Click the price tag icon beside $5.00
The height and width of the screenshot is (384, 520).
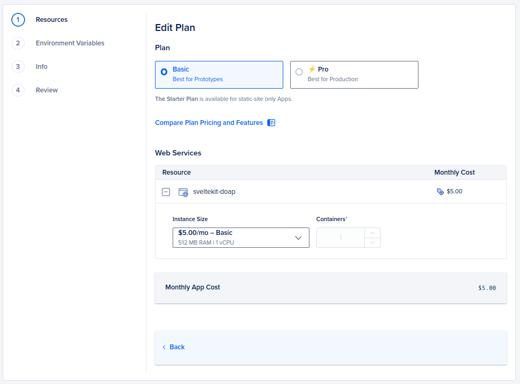coord(440,192)
